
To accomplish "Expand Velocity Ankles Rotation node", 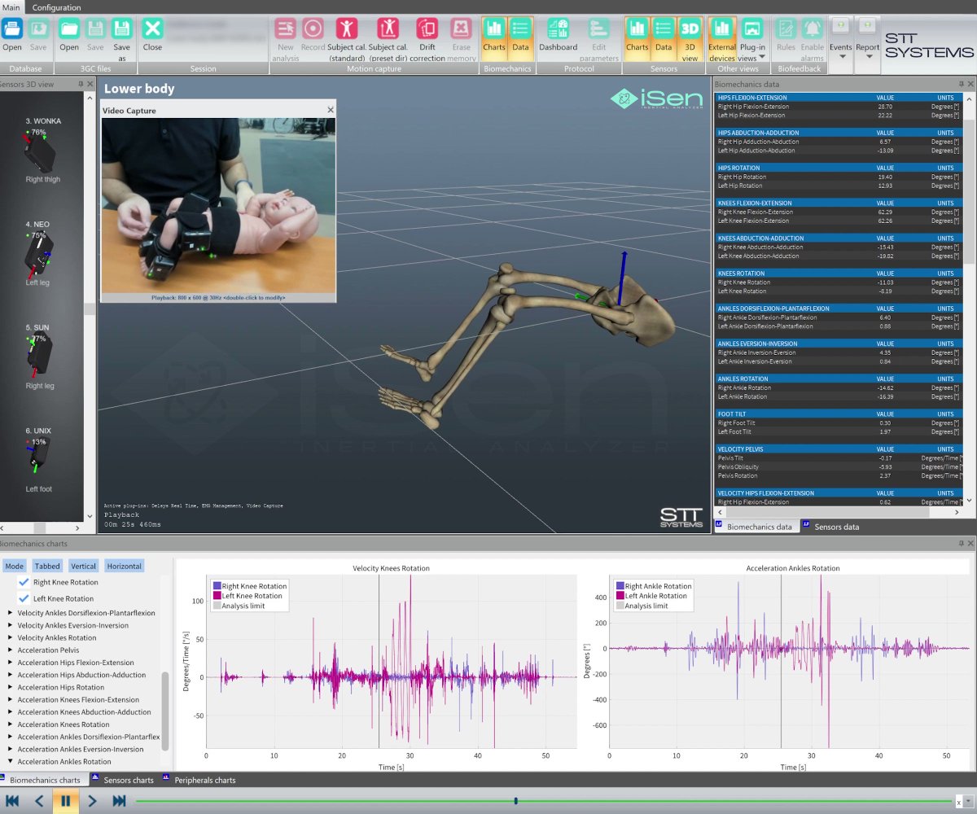I will (11, 638).
